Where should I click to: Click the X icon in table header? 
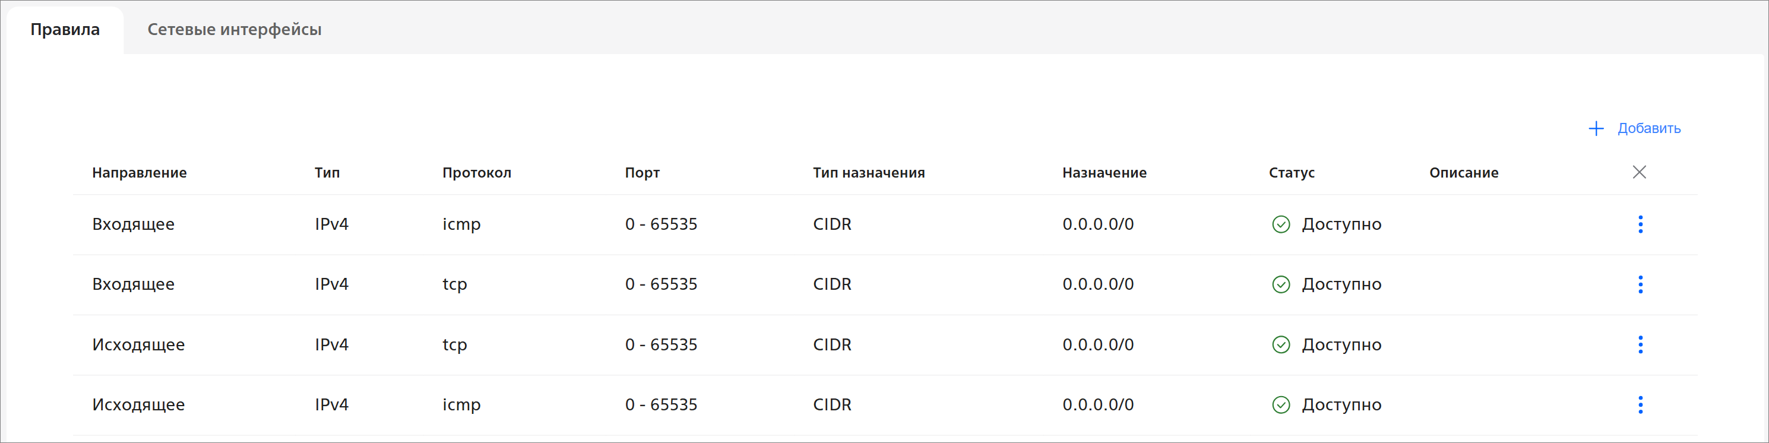(1638, 172)
